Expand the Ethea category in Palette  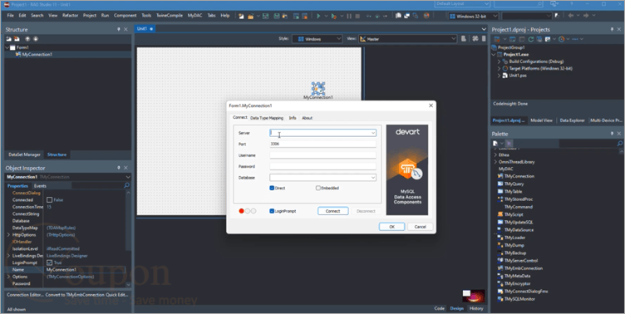click(495, 155)
